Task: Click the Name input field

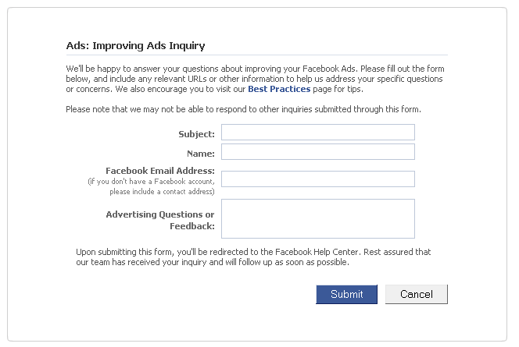Action: [x=318, y=151]
